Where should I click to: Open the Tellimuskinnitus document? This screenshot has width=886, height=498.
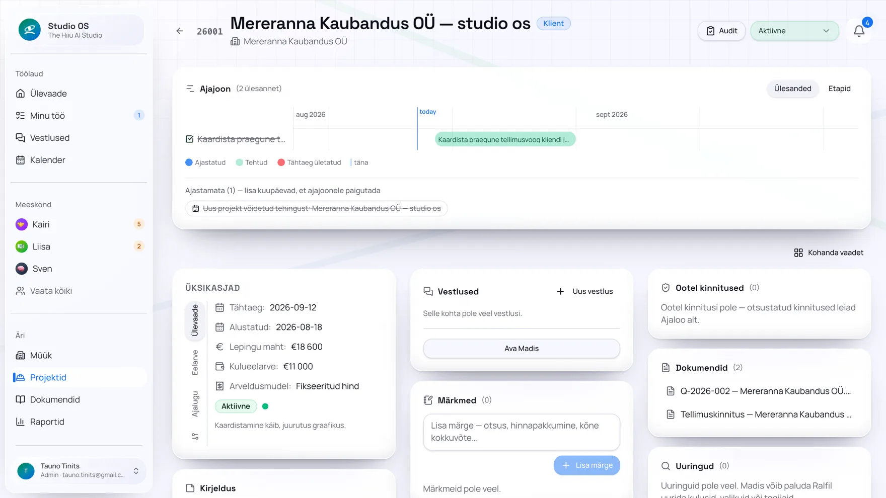click(x=759, y=414)
